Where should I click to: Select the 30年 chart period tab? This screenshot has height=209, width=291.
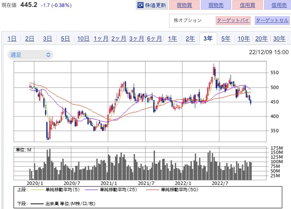(279, 38)
